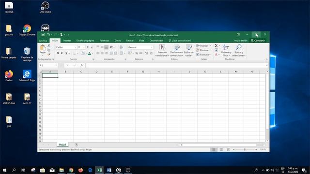Open Dar formato como tabla gallery
This screenshot has width=310, height=174.
(x=176, y=50)
